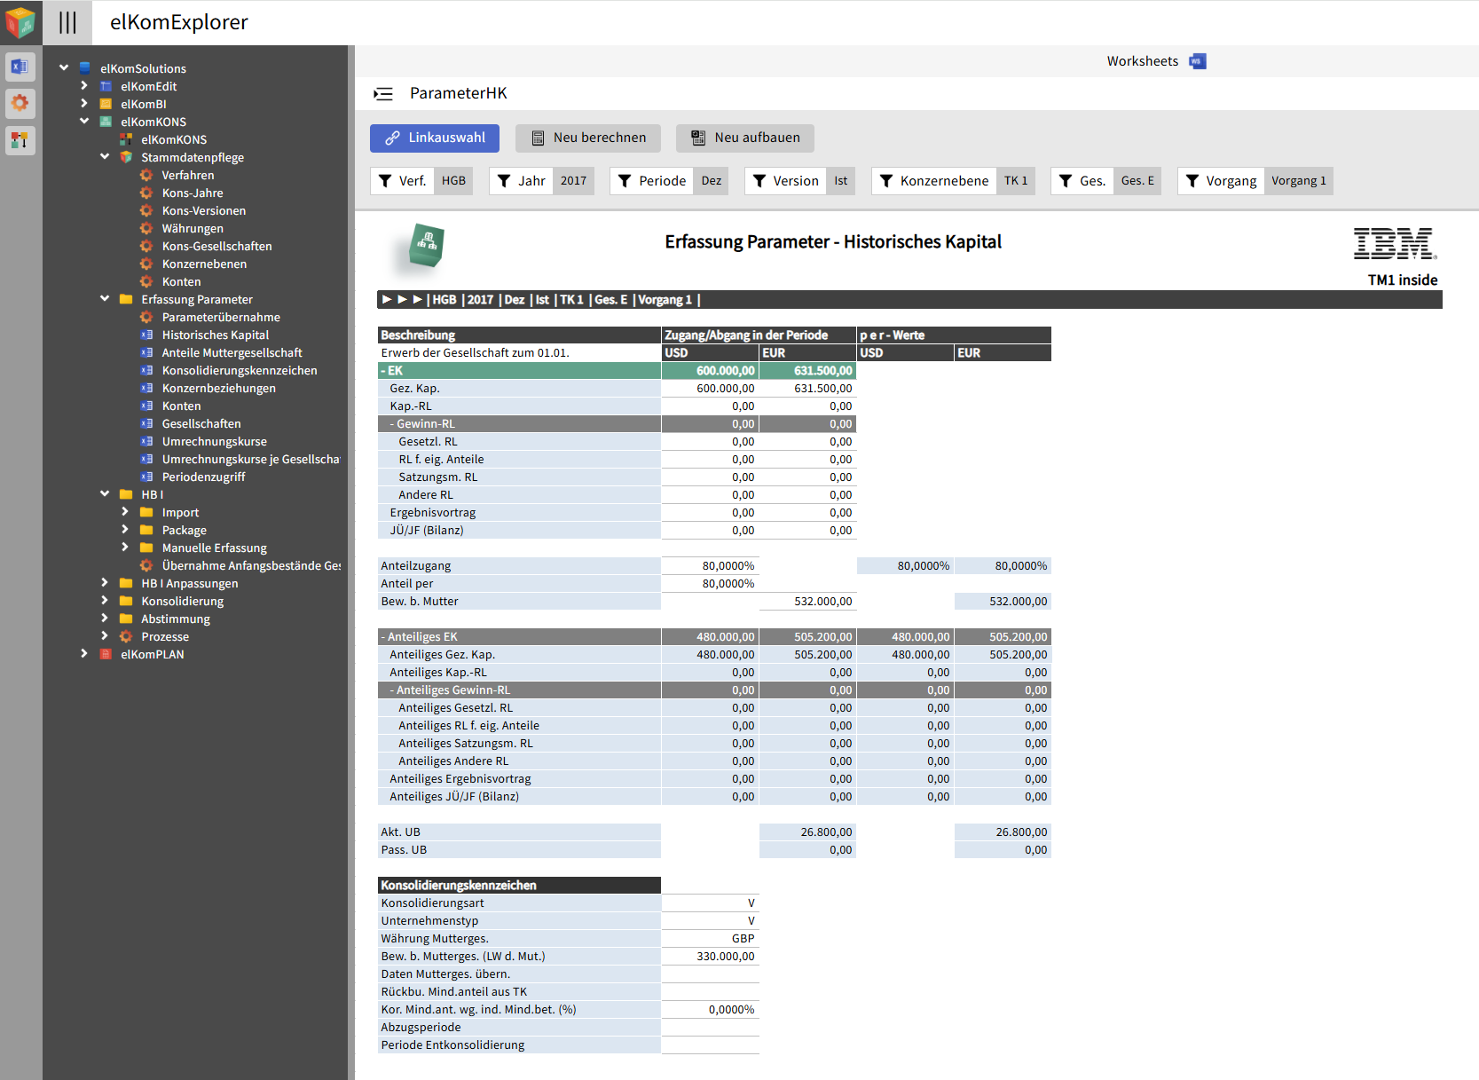Screen dimensions: 1479x1080
Task: Click the Jahr filter funnel icon
Action: tap(504, 181)
